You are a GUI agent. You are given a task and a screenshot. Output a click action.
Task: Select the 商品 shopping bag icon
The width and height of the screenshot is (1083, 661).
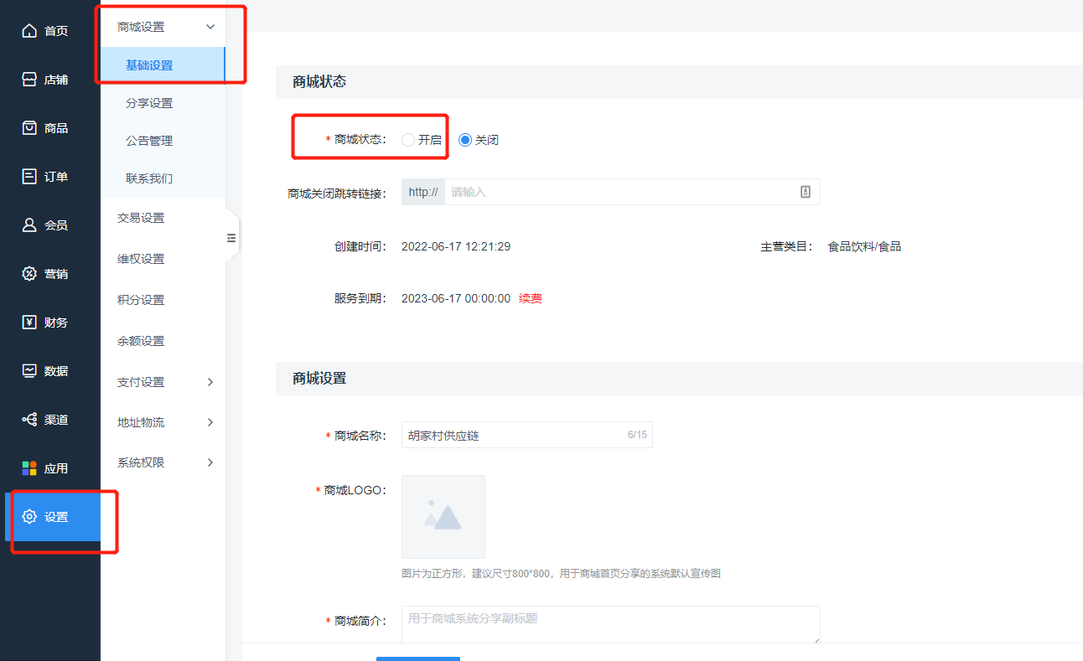tap(29, 128)
